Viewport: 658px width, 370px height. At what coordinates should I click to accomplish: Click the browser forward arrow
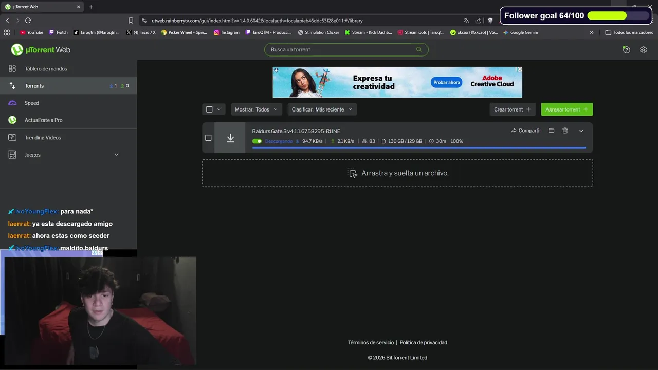pyautogui.click(x=17, y=21)
